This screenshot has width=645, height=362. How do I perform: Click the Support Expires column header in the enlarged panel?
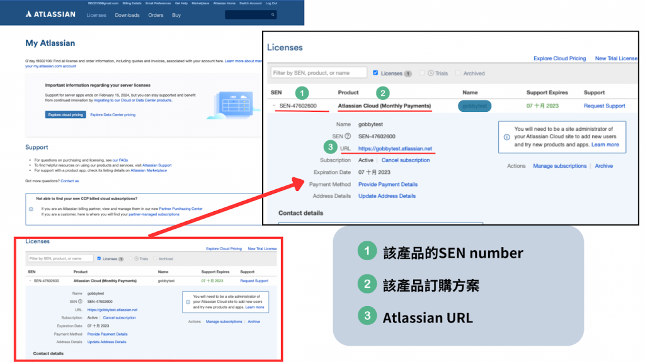[x=547, y=93]
